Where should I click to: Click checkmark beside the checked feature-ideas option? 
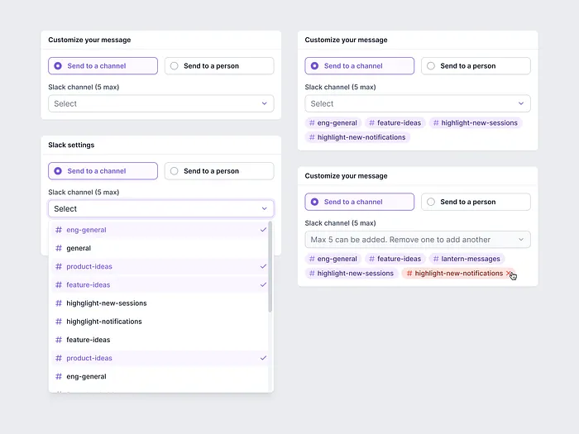tap(263, 284)
